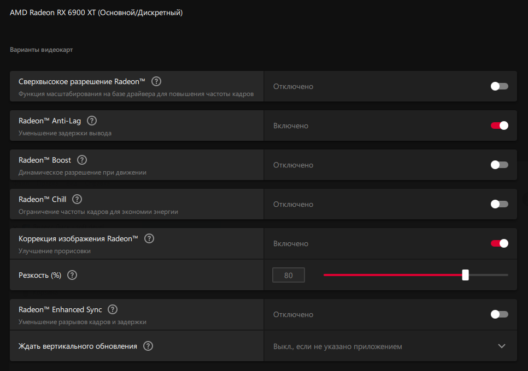This screenshot has height=371, width=528.
Task: Enable the Radeon Chill toggle
Action: (x=499, y=204)
